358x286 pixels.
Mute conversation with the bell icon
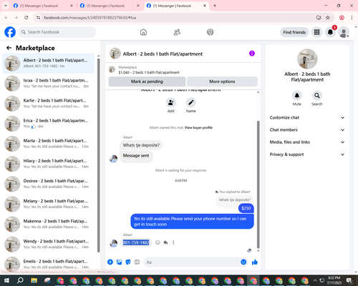297,96
